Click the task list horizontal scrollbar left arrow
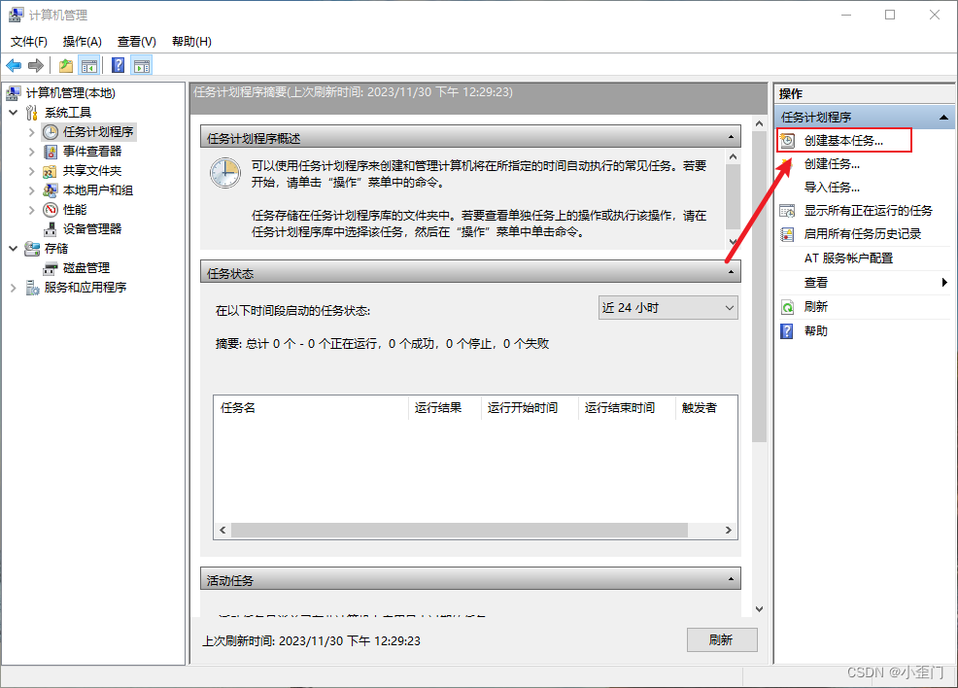Image resolution: width=958 pixels, height=688 pixels. [x=222, y=531]
